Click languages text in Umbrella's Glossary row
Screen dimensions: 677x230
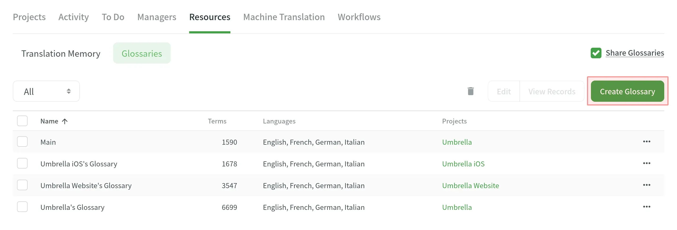[314, 207]
